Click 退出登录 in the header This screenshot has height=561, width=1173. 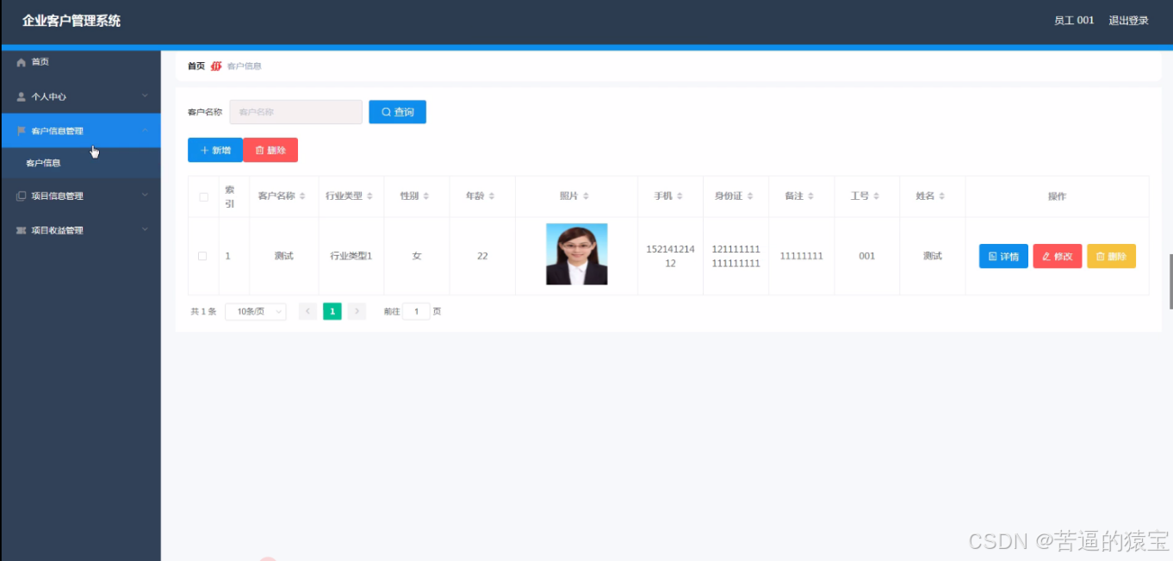coord(1128,21)
